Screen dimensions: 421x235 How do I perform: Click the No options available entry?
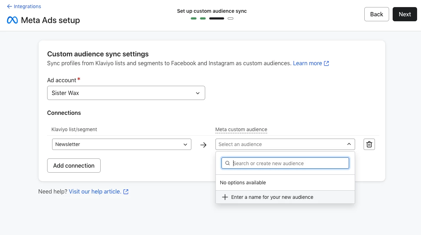click(x=243, y=183)
